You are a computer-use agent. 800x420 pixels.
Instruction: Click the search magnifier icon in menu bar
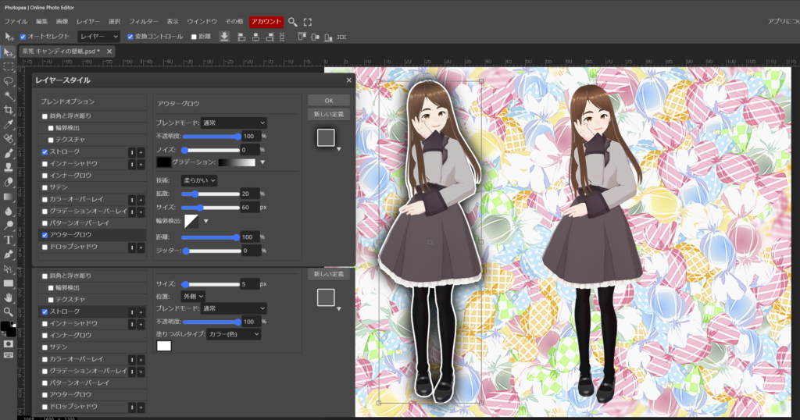pyautogui.click(x=292, y=22)
